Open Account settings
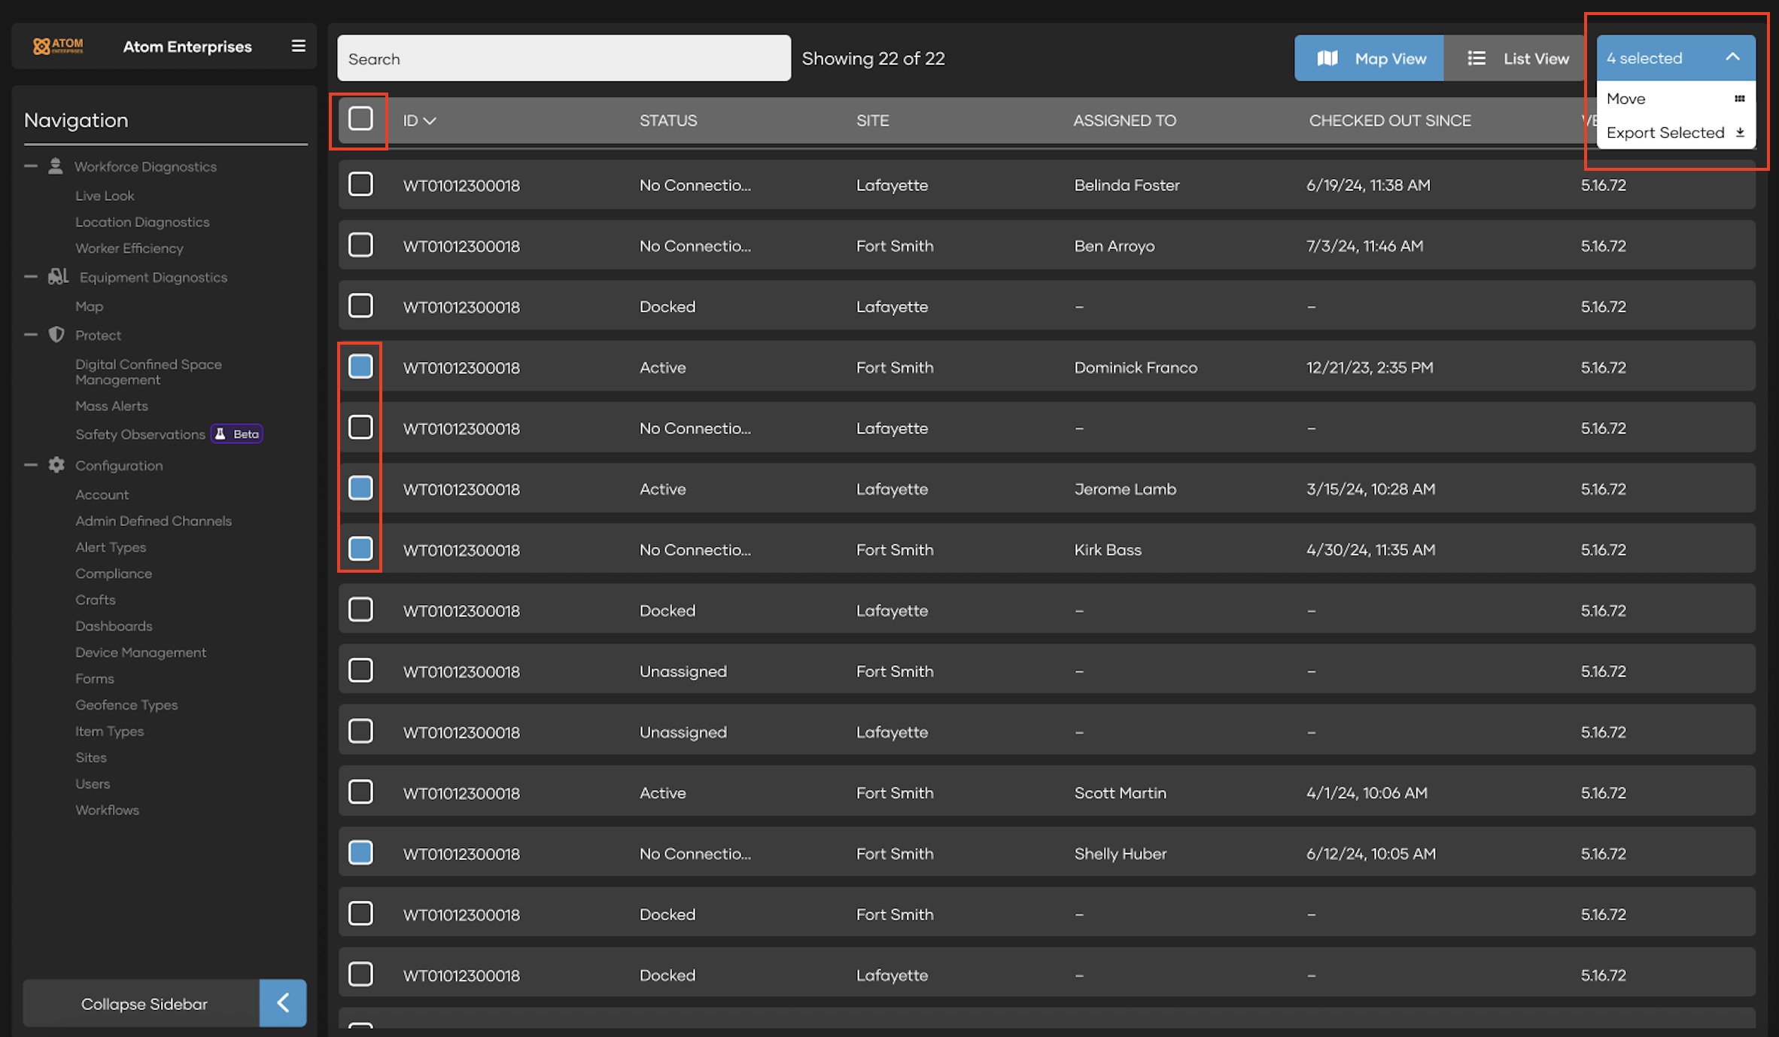 click(x=102, y=494)
